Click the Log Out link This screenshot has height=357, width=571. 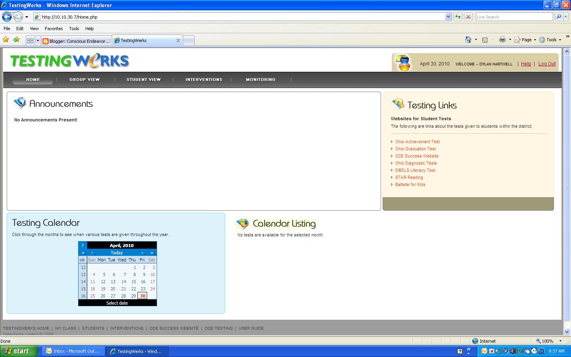546,64
